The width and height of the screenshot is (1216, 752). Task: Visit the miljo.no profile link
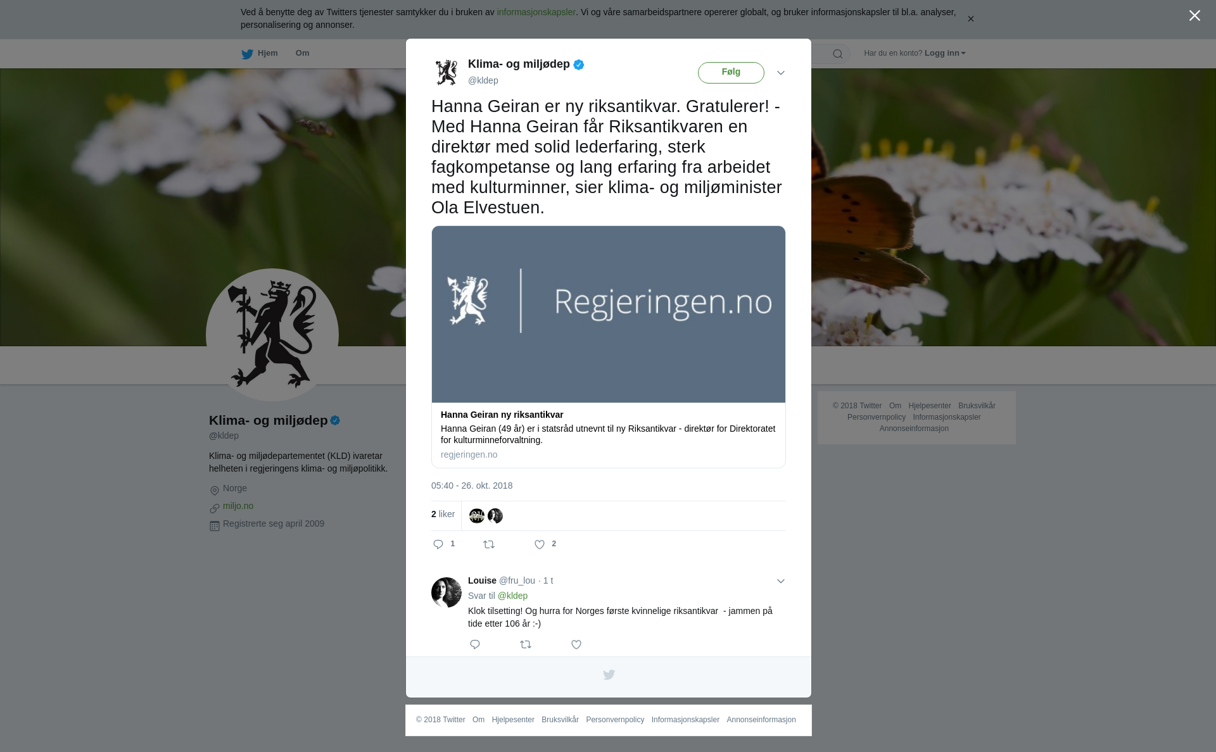tap(238, 506)
